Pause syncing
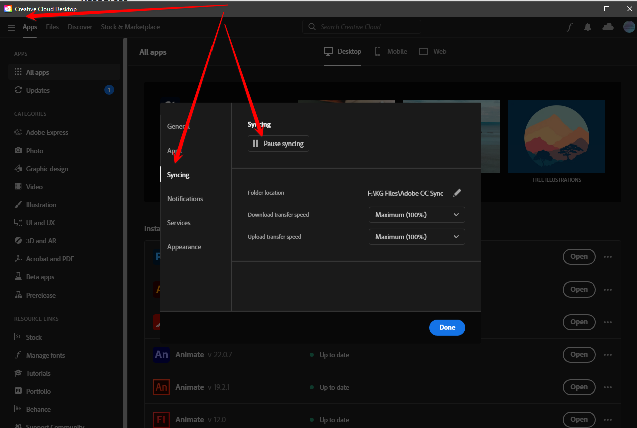The image size is (637, 428). coord(278,143)
